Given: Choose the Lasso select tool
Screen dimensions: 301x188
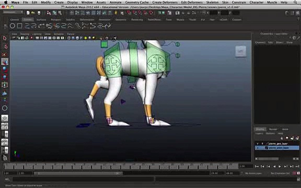Looking at the screenshot, I should click(5, 47).
